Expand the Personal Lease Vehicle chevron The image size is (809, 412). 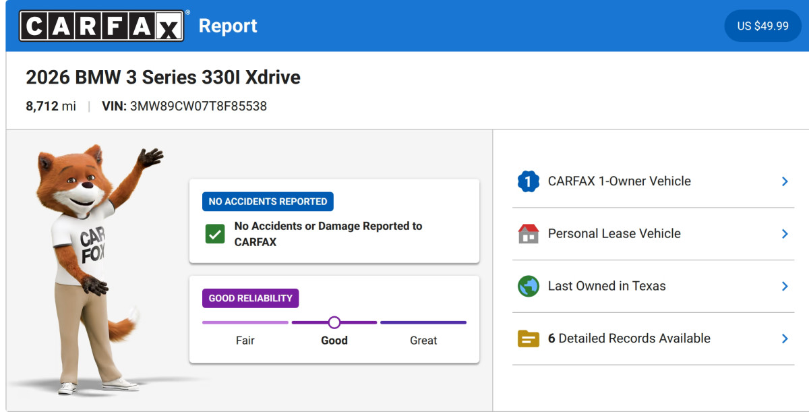pos(785,234)
